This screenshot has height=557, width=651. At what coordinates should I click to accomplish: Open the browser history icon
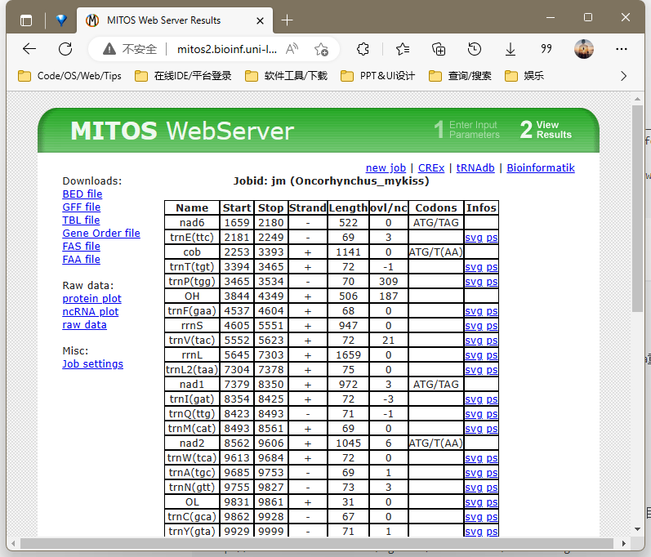coord(475,49)
